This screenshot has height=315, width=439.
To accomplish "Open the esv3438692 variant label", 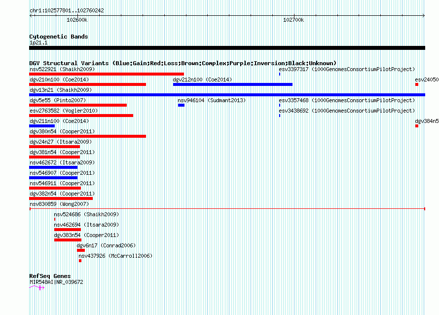I will (x=347, y=111).
